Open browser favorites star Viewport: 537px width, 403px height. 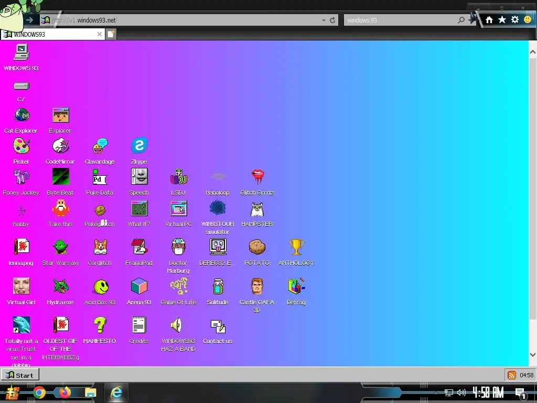coord(502,19)
